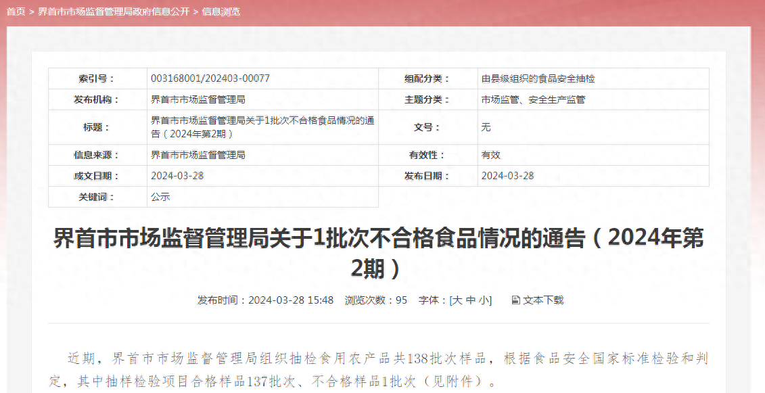Click the 文本下载 download icon
Viewport: 765px width, 393px height.
tap(515, 300)
